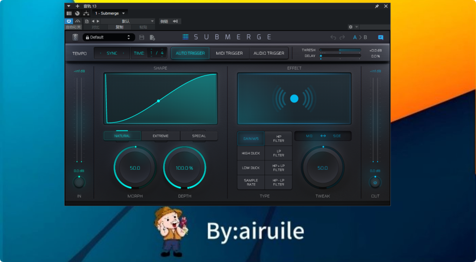Increase the TIME numerator with its up arrow
Image resolution: width=476 pixels, height=262 pixels.
coord(152,49)
